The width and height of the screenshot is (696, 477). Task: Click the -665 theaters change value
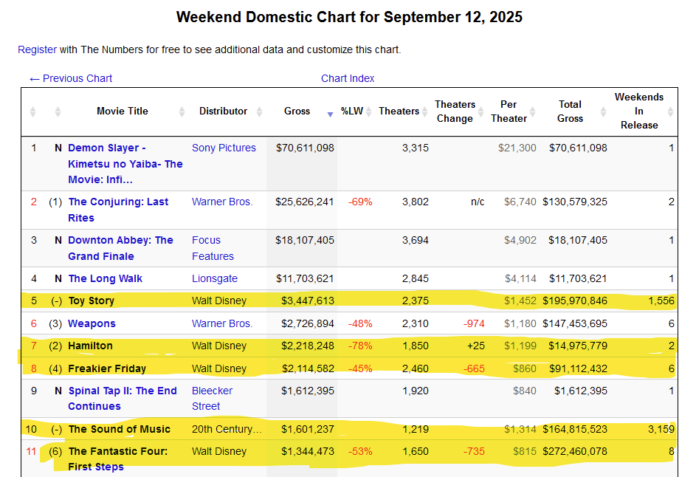(474, 368)
